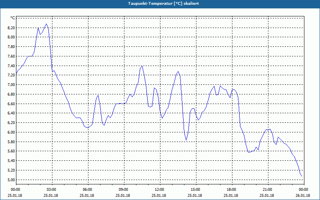Click the '°C' unit label on the y-axis
The width and height of the screenshot is (320, 200).
click(12, 18)
